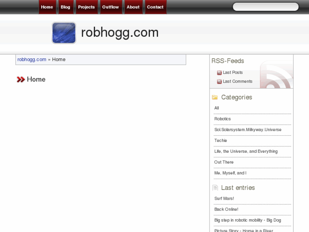Click the RSS icon beside Last Comments
This screenshot has height=232, width=309.
tap(219, 82)
